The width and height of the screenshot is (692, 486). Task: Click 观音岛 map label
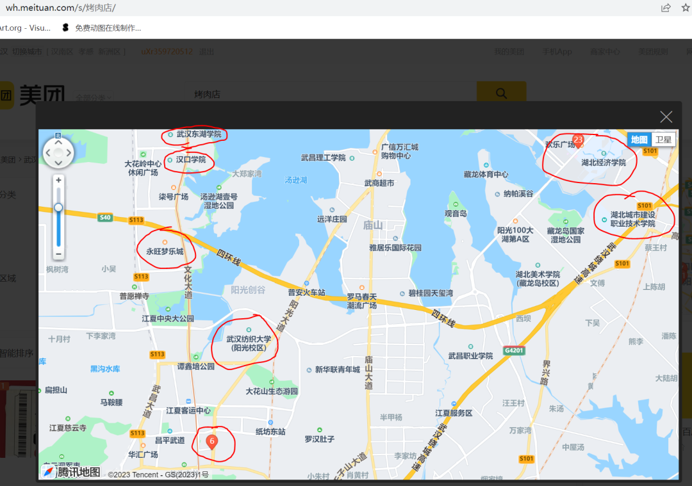click(x=456, y=213)
